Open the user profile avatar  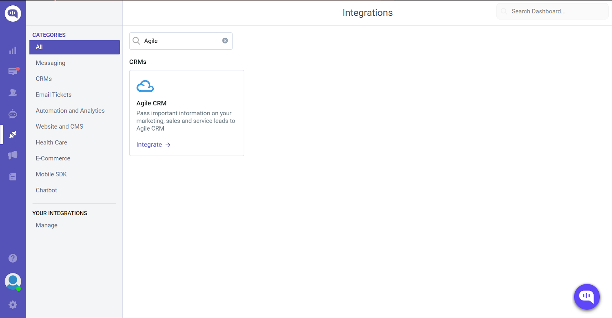pos(13,282)
